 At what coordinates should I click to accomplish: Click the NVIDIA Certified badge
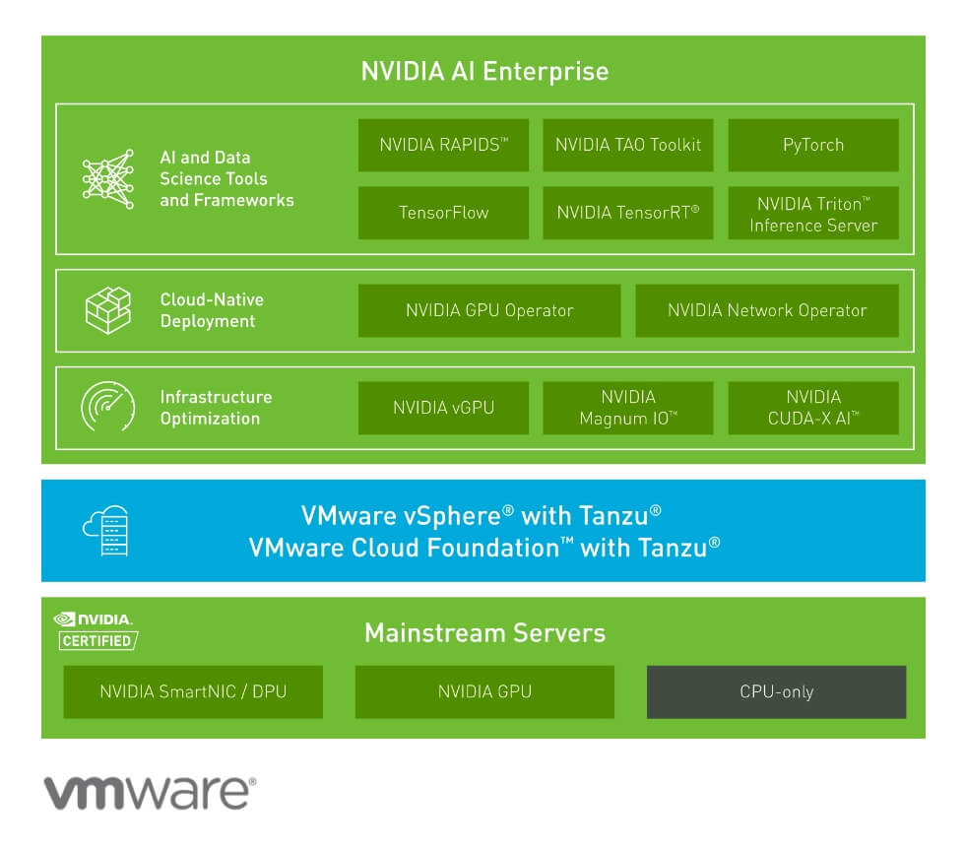96,631
